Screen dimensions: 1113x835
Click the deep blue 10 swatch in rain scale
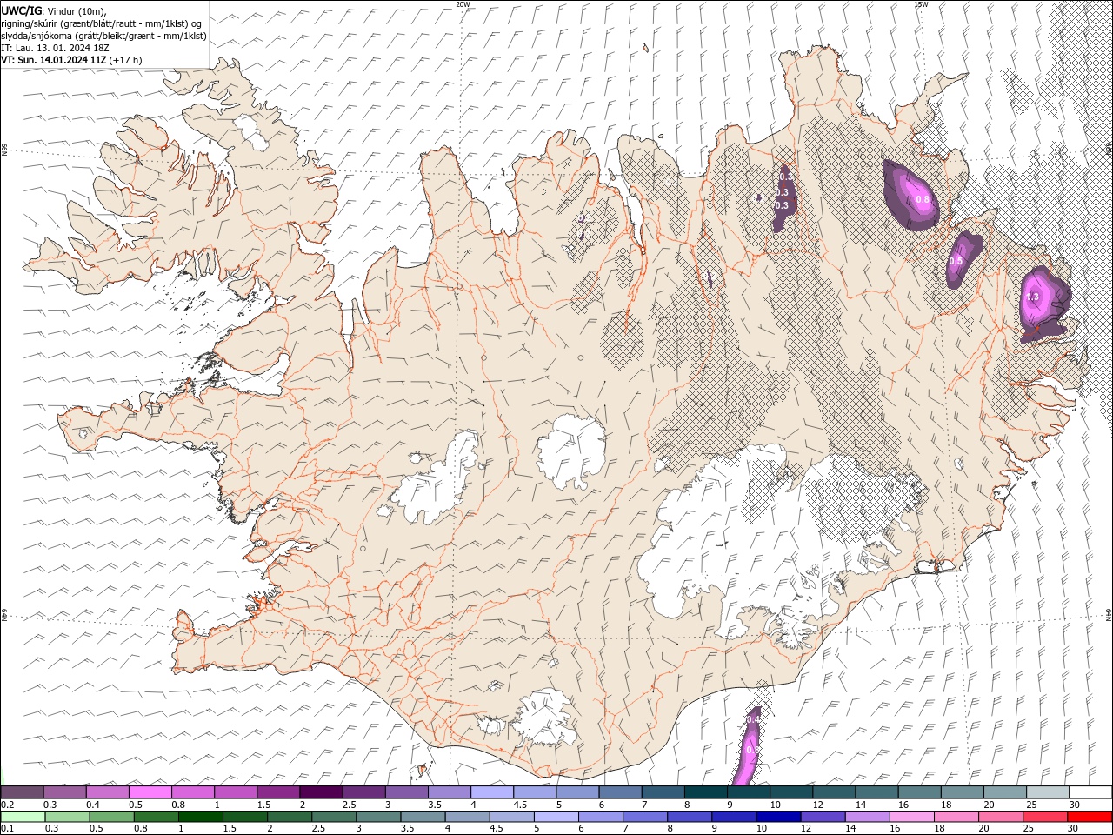tap(777, 817)
